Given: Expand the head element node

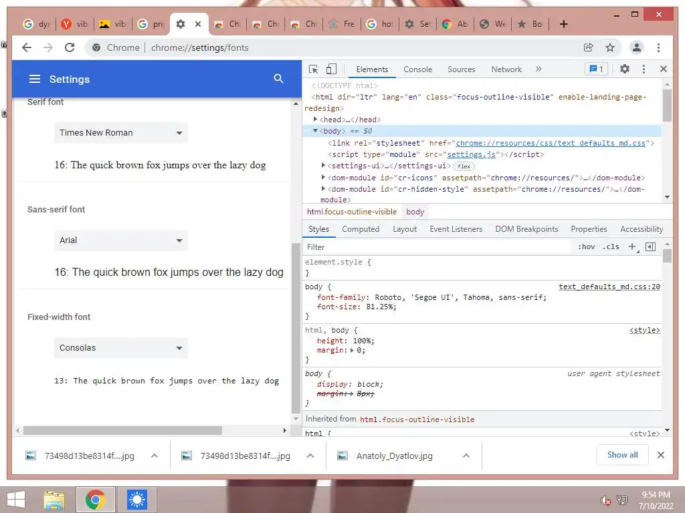Looking at the screenshot, I should click(316, 119).
